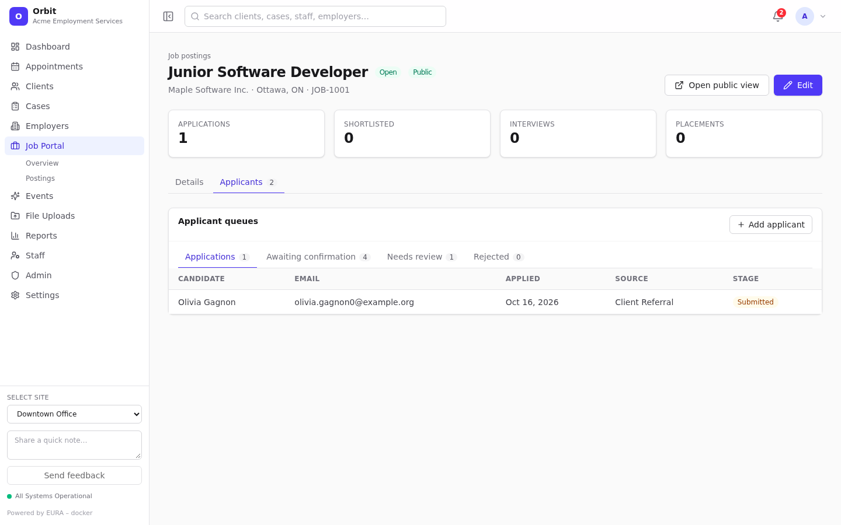
Task: Open the Rejected queue tab
Action: [499, 257]
